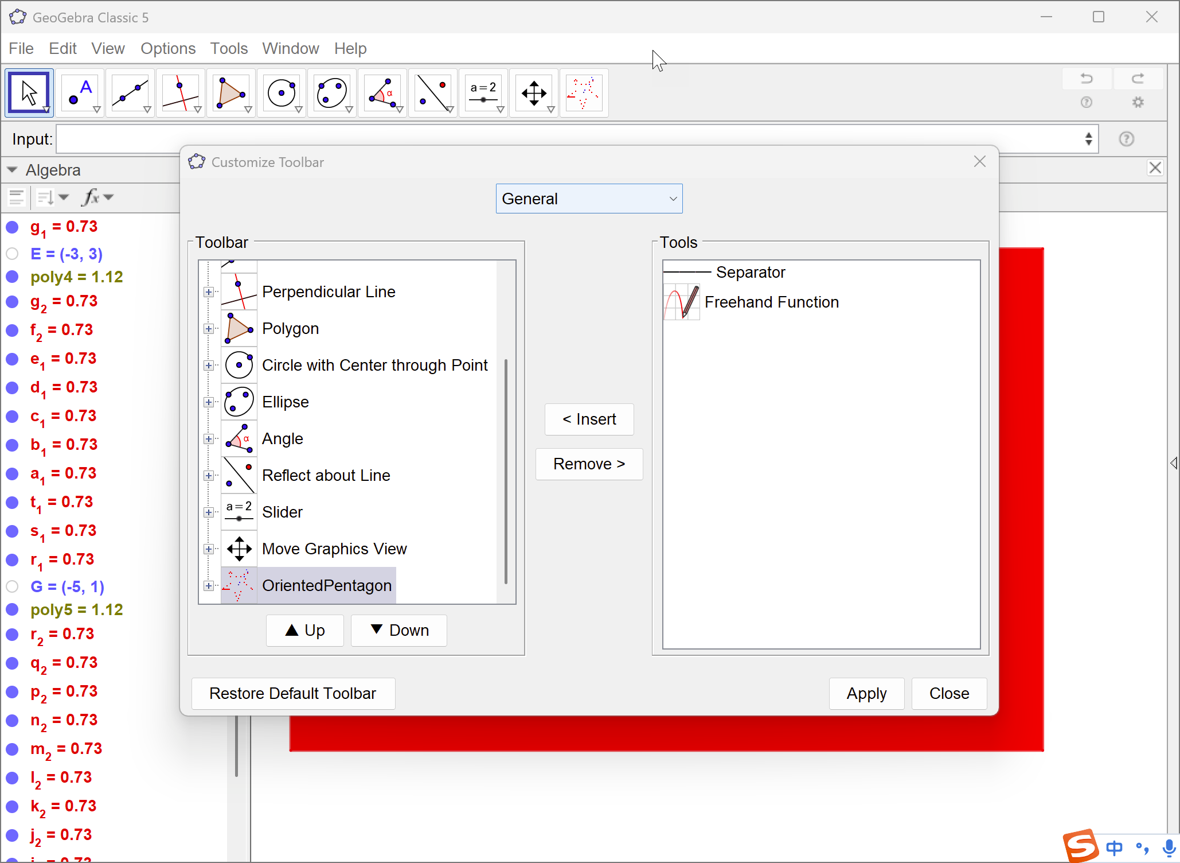Select the OrientedPentagon custom tool in toolbar

point(583,93)
